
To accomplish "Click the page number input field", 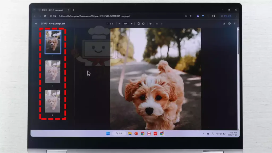I will (x=108, y=24).
